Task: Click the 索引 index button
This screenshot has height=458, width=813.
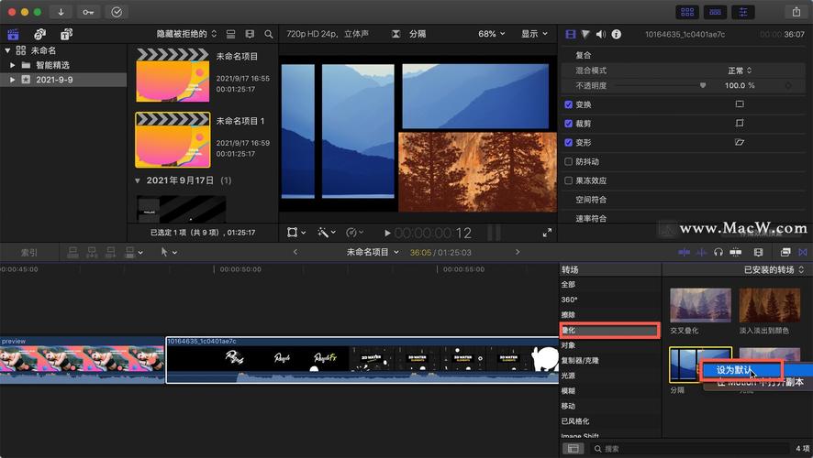Action: [x=29, y=253]
